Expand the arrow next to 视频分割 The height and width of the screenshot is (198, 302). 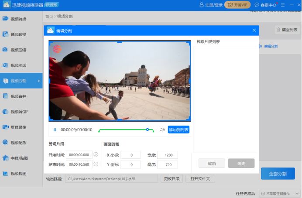click(x=39, y=81)
